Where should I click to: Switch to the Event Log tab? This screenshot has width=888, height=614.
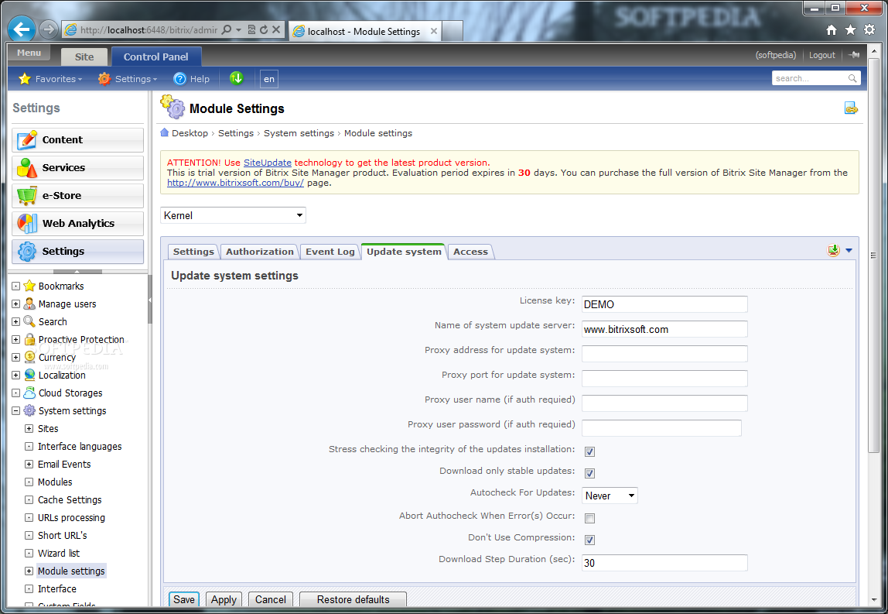tap(330, 252)
